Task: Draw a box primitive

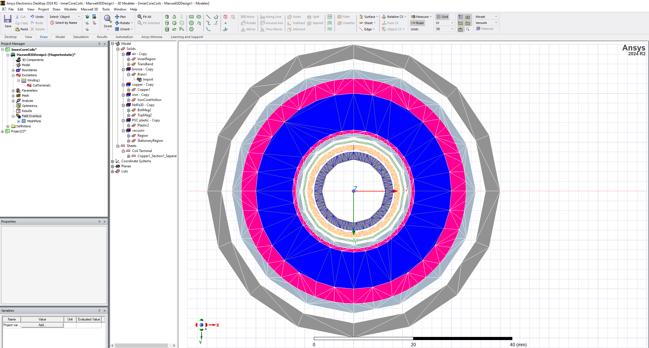Action: click(x=167, y=17)
